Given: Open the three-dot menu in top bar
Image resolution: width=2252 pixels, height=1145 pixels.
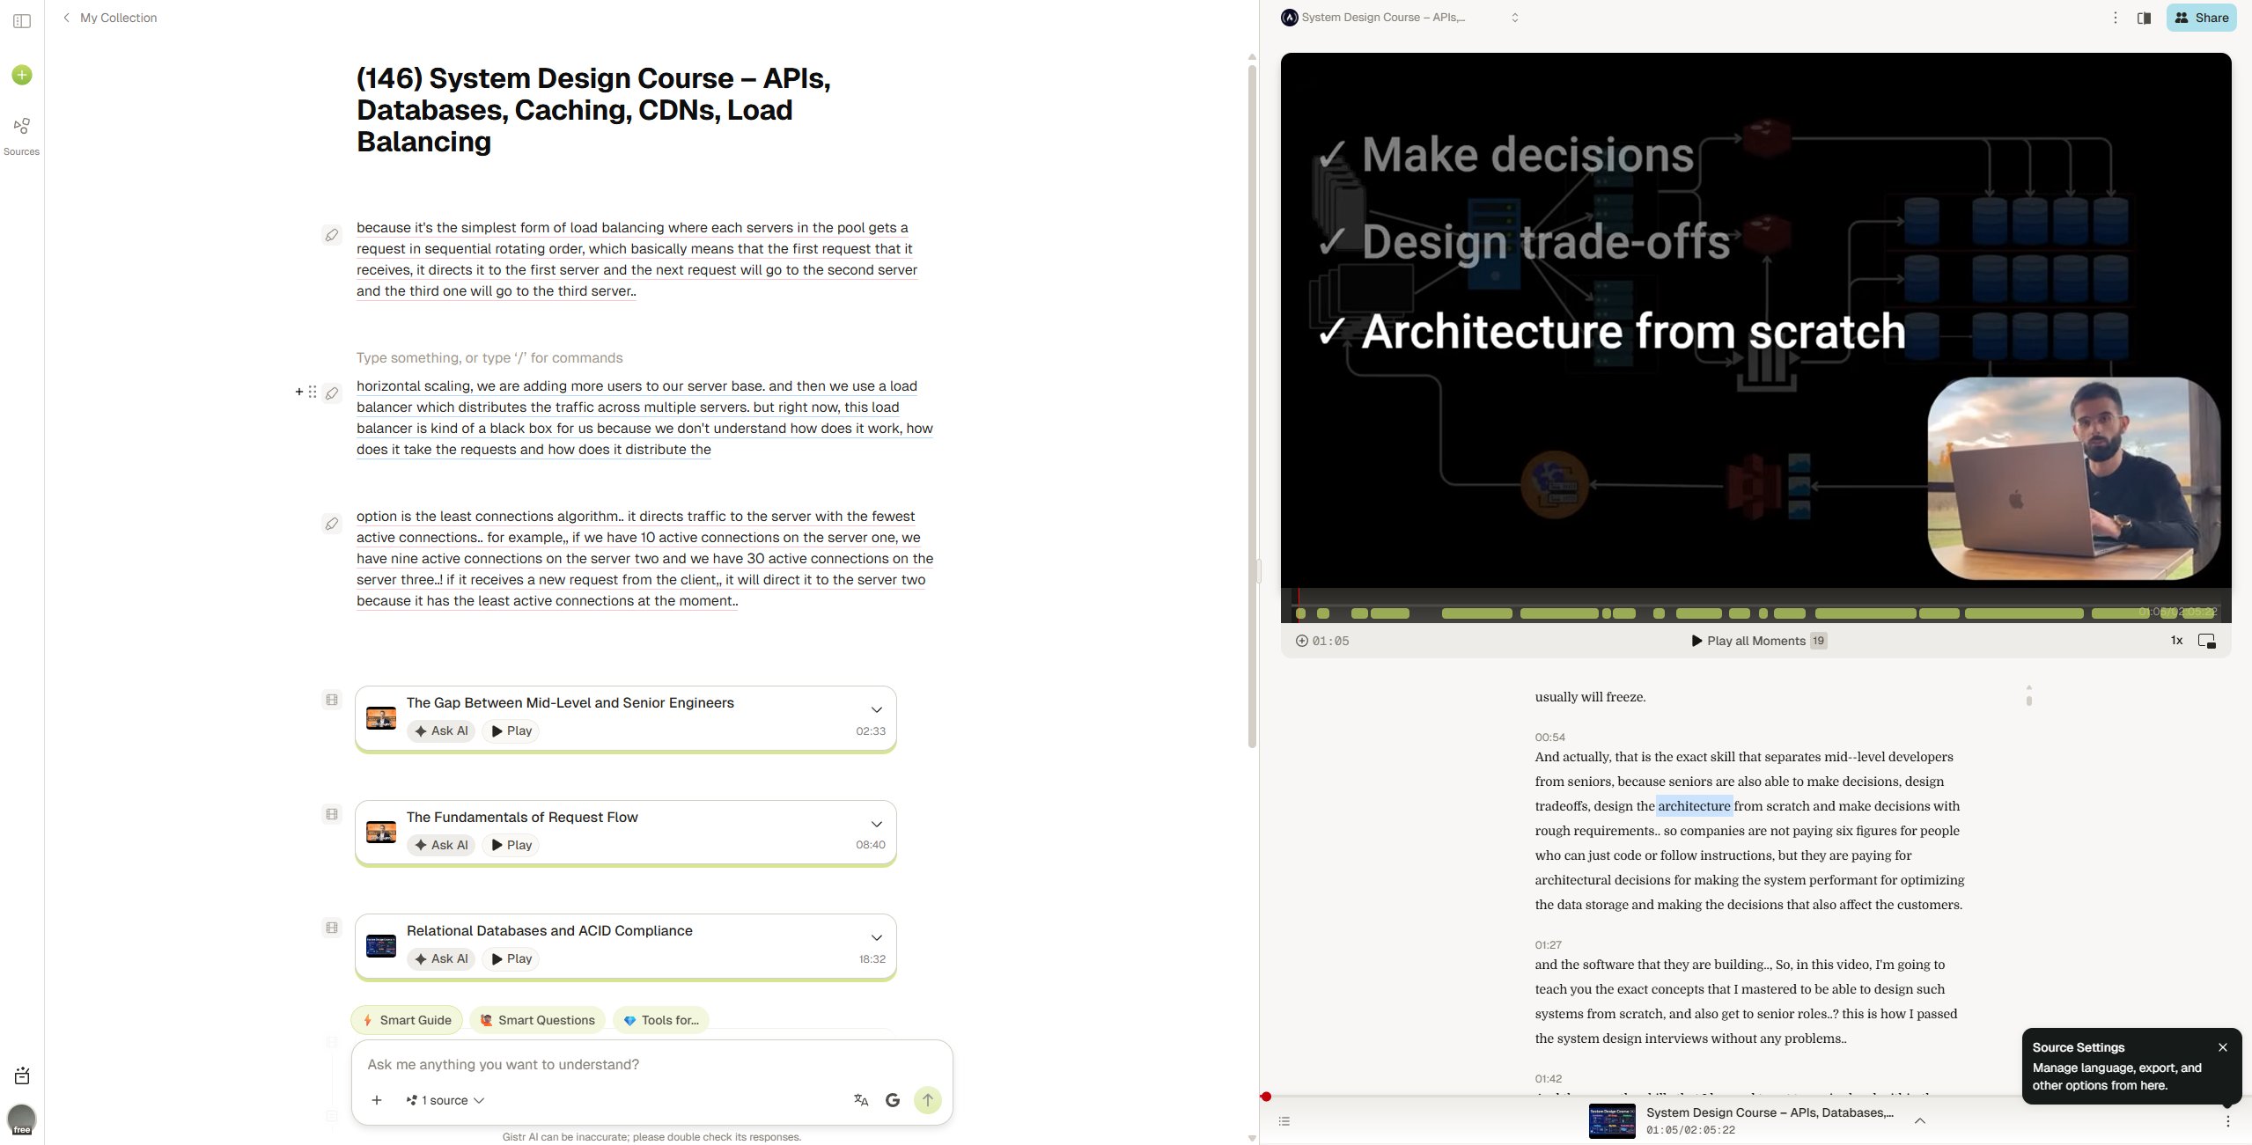Looking at the screenshot, I should pyautogui.click(x=2116, y=18).
